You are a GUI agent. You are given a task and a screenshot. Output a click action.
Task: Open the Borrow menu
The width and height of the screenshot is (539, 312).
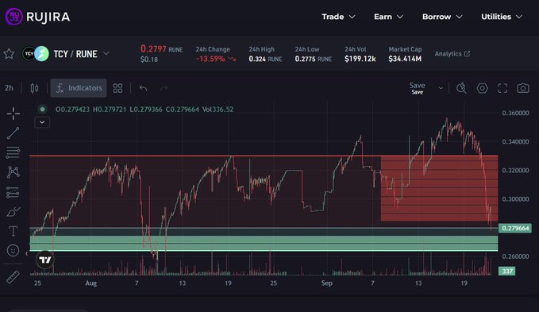442,17
